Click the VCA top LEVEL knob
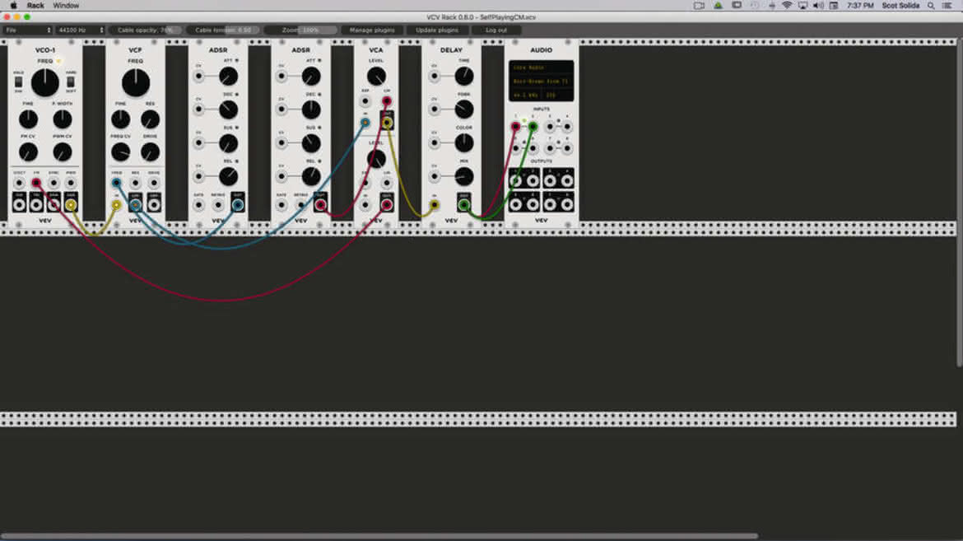Screen dimensions: 963x541 [376, 77]
